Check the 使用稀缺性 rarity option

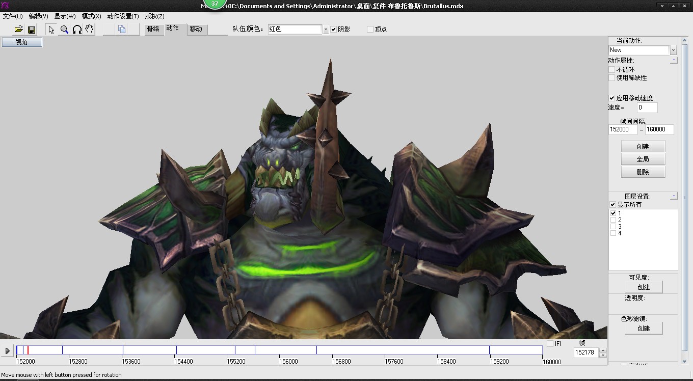(612, 78)
